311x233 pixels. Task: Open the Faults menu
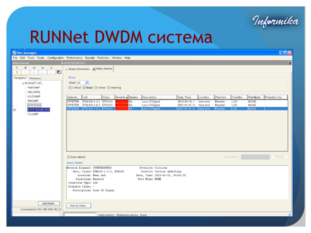tap(41, 58)
